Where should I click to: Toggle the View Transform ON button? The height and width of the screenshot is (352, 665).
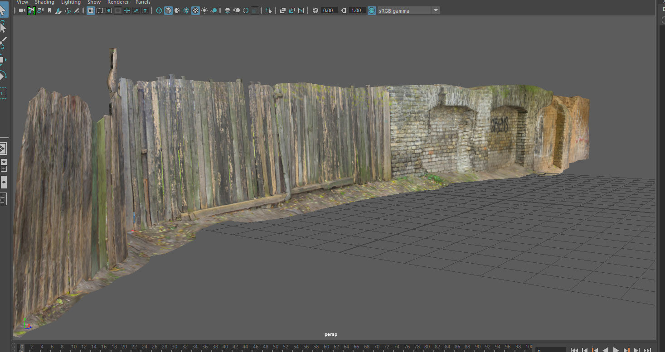pyautogui.click(x=372, y=10)
